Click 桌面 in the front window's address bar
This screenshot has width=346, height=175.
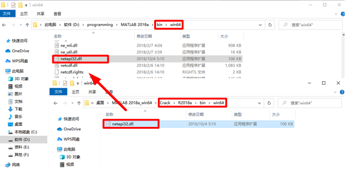(100, 103)
